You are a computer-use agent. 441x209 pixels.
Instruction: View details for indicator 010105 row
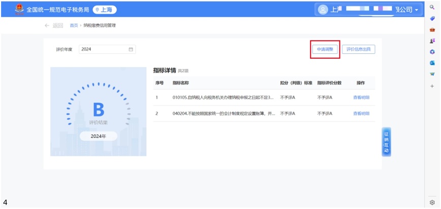point(361,97)
